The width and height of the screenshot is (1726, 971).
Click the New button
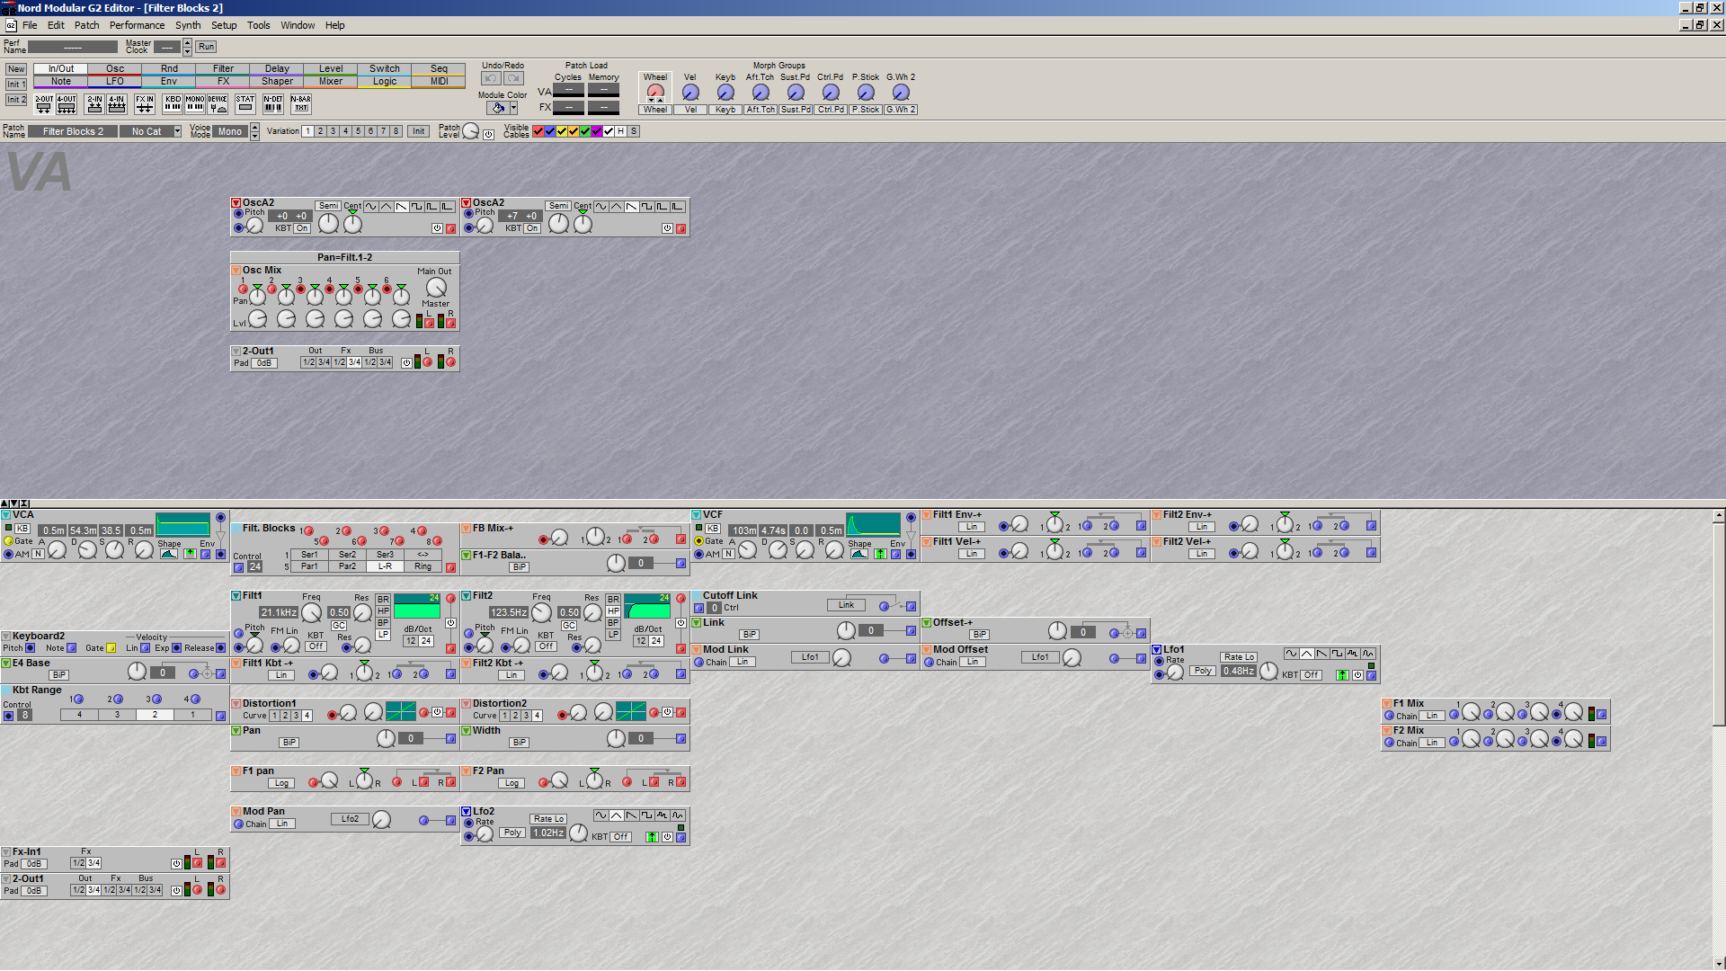click(16, 69)
